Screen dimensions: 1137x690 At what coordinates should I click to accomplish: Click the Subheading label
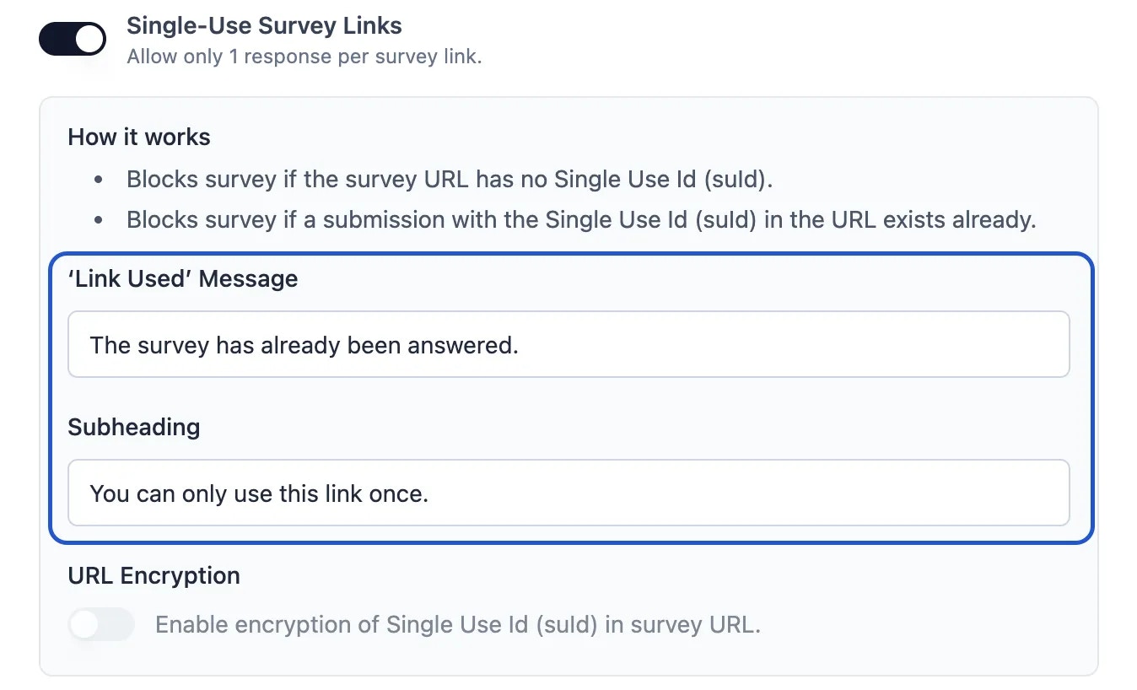(133, 427)
